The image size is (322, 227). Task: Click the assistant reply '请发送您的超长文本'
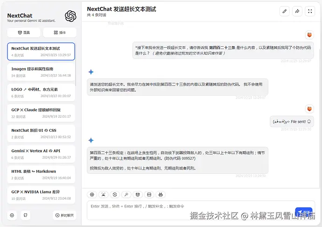tap(177, 87)
